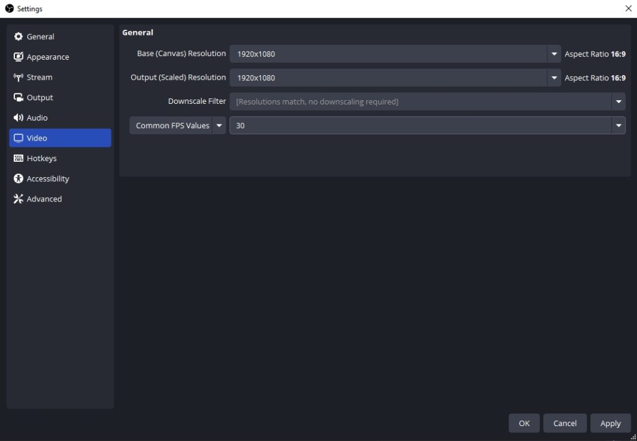The image size is (637, 441).
Task: Cancel the settings changes
Action: pos(565,423)
